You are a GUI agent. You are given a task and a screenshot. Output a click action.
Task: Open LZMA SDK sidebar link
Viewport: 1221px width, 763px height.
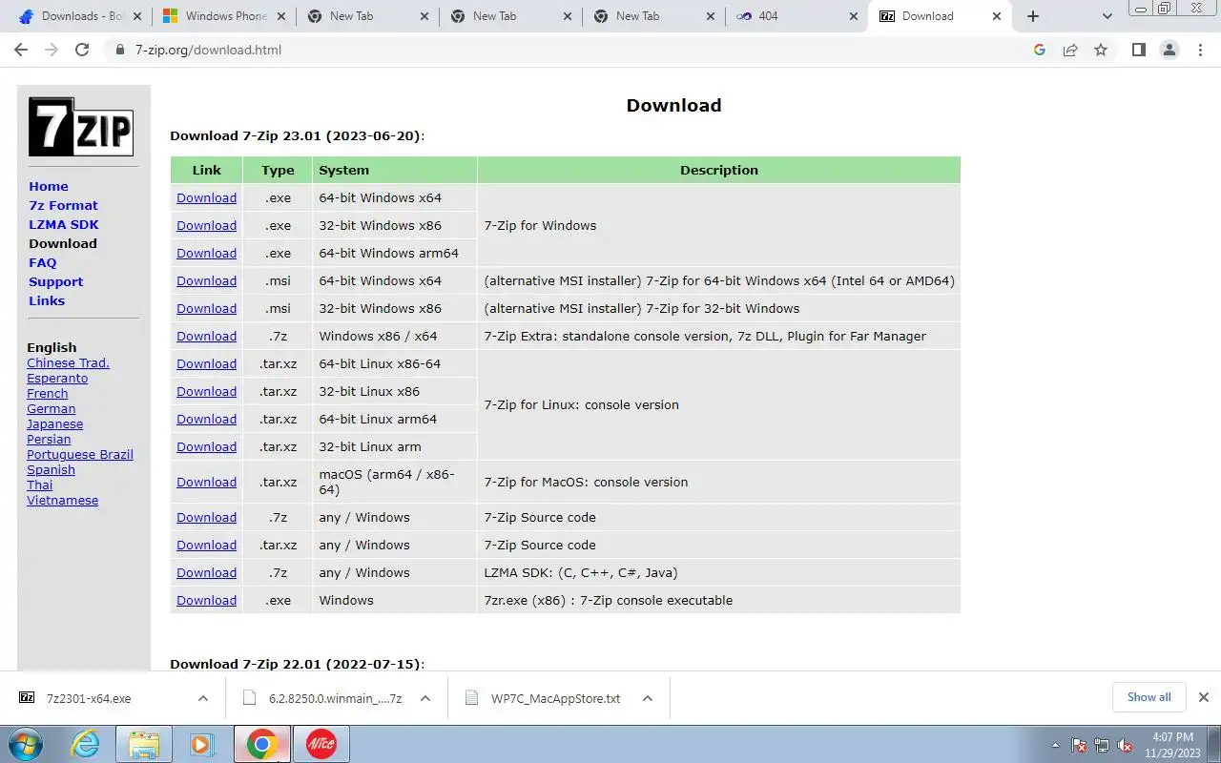[64, 224]
